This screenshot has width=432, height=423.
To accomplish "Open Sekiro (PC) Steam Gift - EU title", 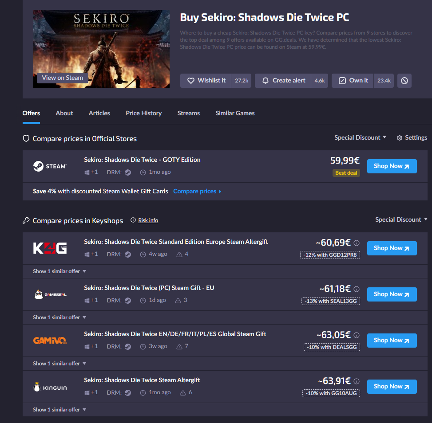I will 149,288.
